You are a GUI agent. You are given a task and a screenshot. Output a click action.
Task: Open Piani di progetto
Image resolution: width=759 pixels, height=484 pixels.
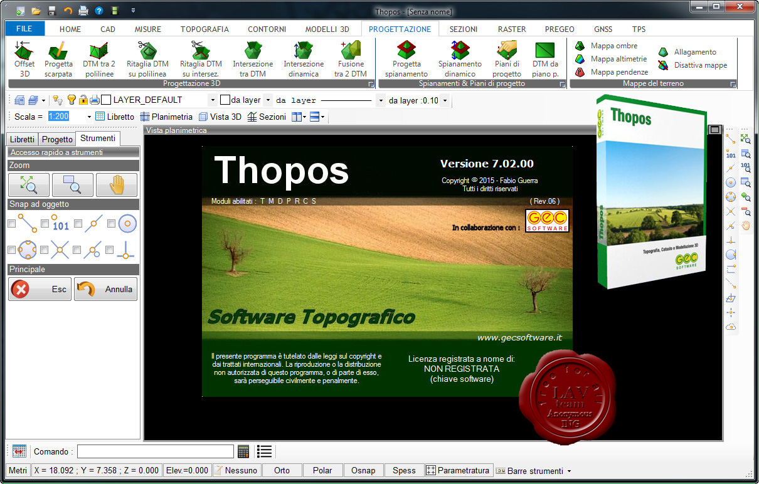507,59
